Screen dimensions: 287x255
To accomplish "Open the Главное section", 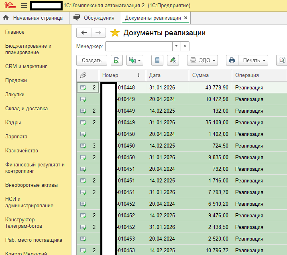I will (x=15, y=32).
